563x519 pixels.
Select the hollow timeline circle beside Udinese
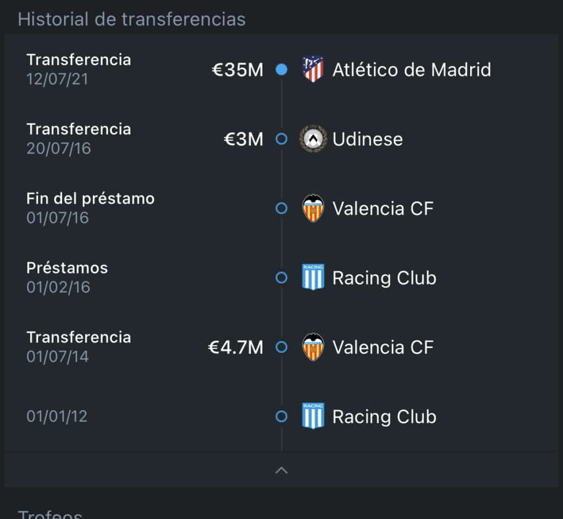[x=281, y=139]
